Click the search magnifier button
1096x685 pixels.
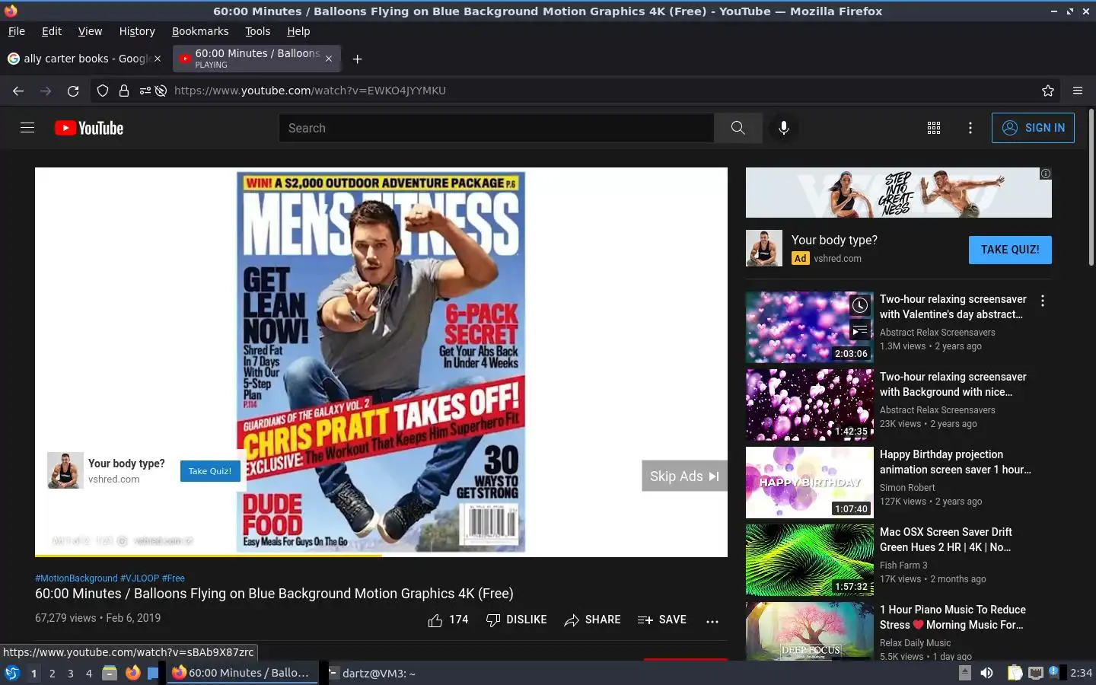click(738, 128)
